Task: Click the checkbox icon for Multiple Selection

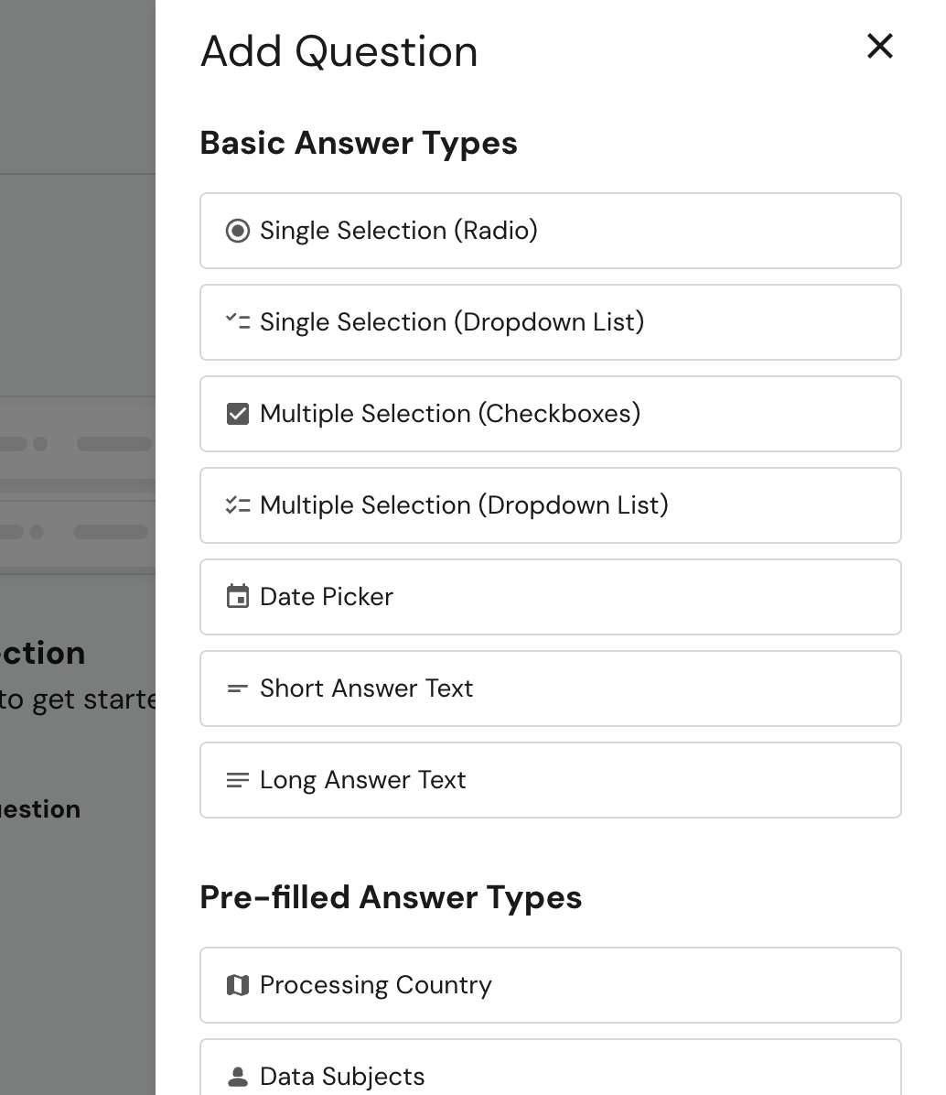Action: pyautogui.click(x=237, y=414)
